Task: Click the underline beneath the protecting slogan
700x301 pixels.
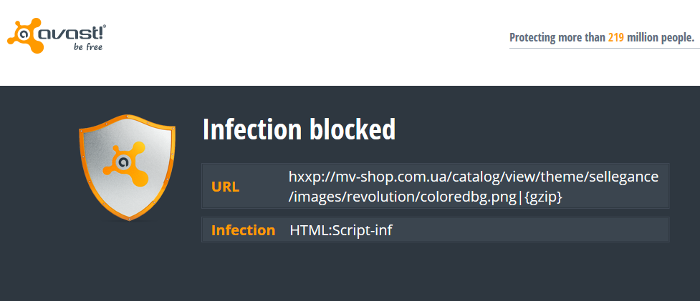Action: [605, 48]
